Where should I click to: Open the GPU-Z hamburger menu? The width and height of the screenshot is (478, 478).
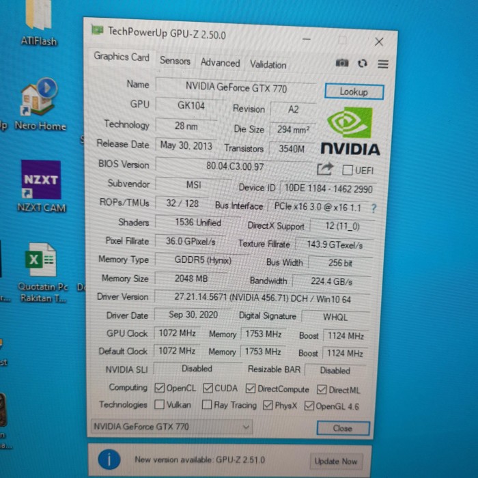pyautogui.click(x=383, y=64)
